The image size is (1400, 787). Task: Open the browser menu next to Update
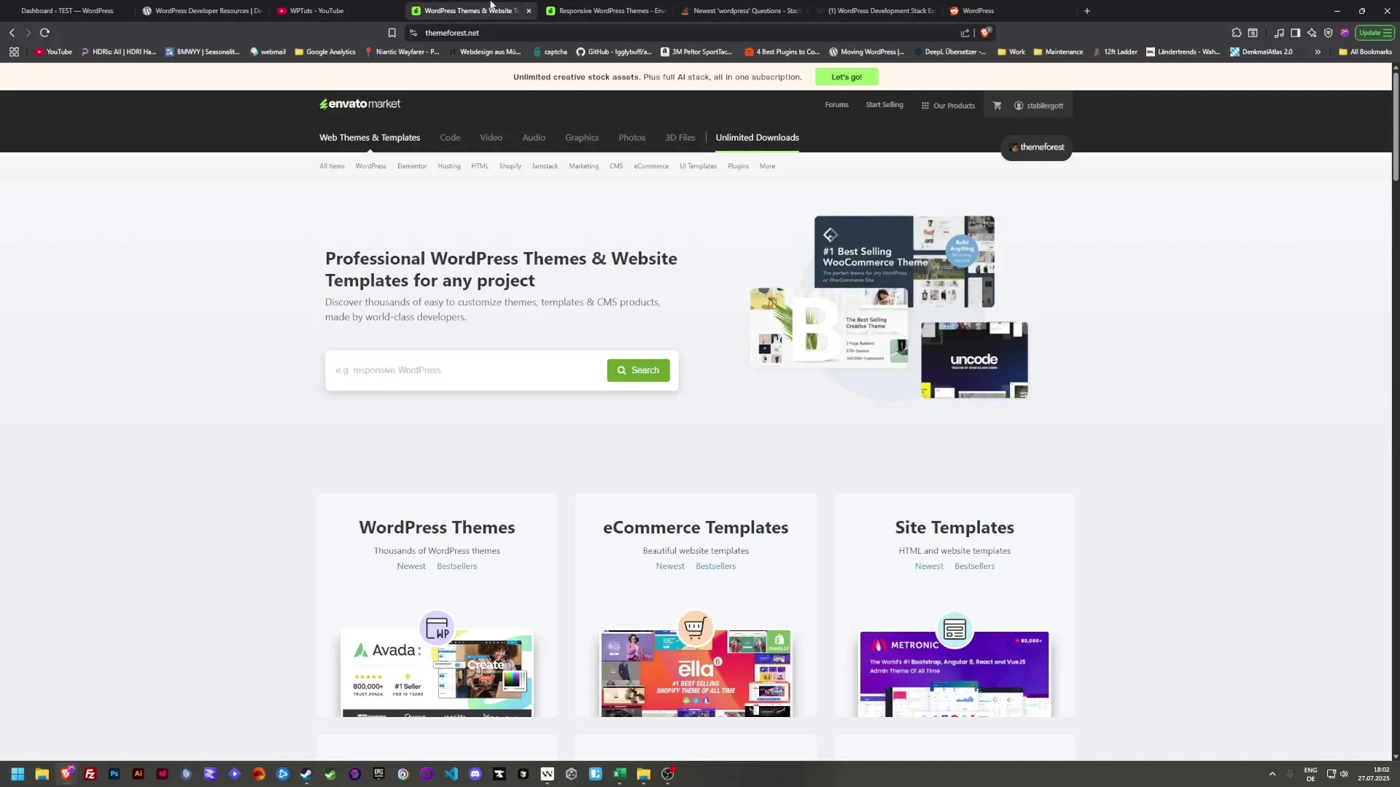click(x=1388, y=33)
